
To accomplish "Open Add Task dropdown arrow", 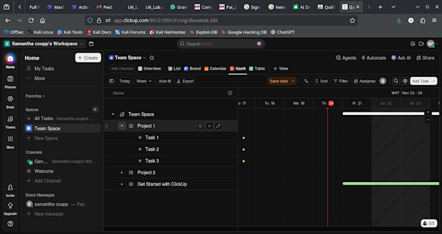I will [x=434, y=81].
